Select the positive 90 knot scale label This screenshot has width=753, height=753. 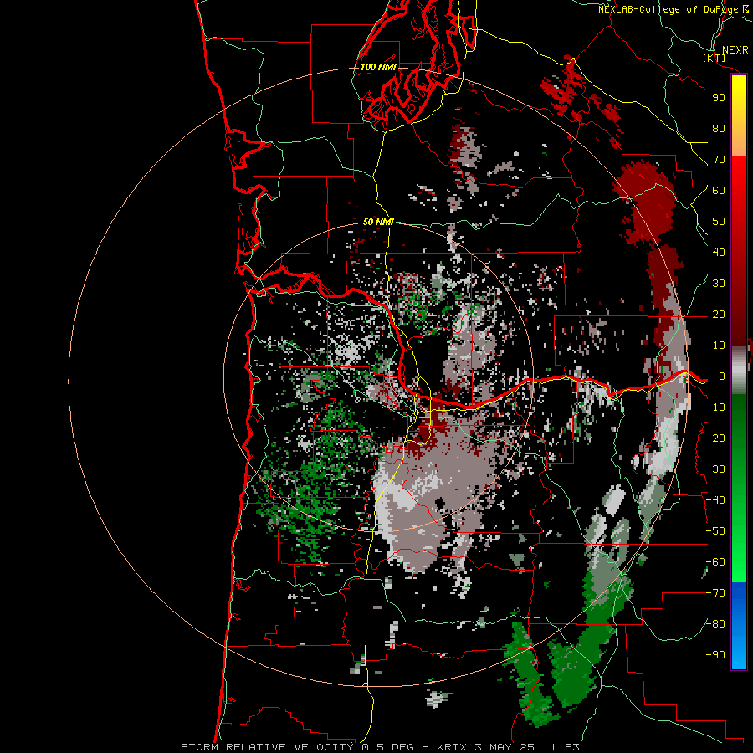click(719, 98)
